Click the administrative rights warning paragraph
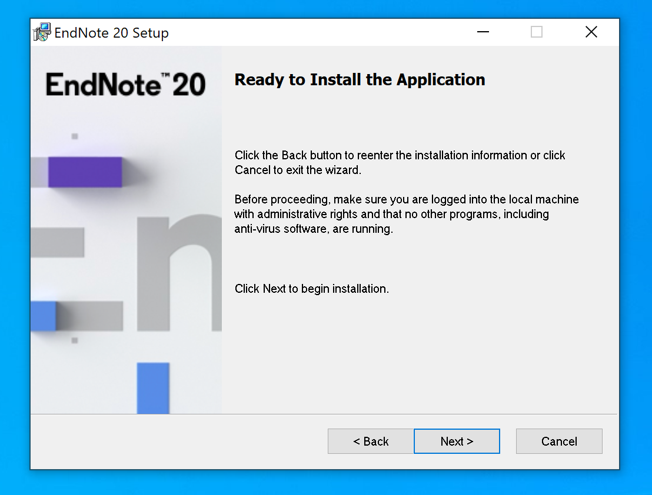 [x=406, y=214]
